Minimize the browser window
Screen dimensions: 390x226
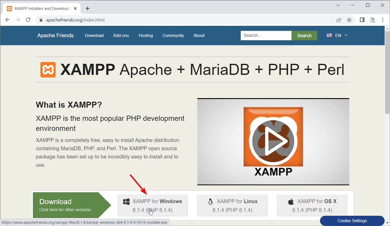coord(353,5)
